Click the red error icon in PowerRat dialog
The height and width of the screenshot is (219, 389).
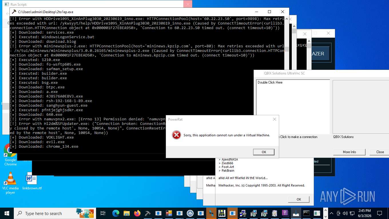pyautogui.click(x=176, y=135)
